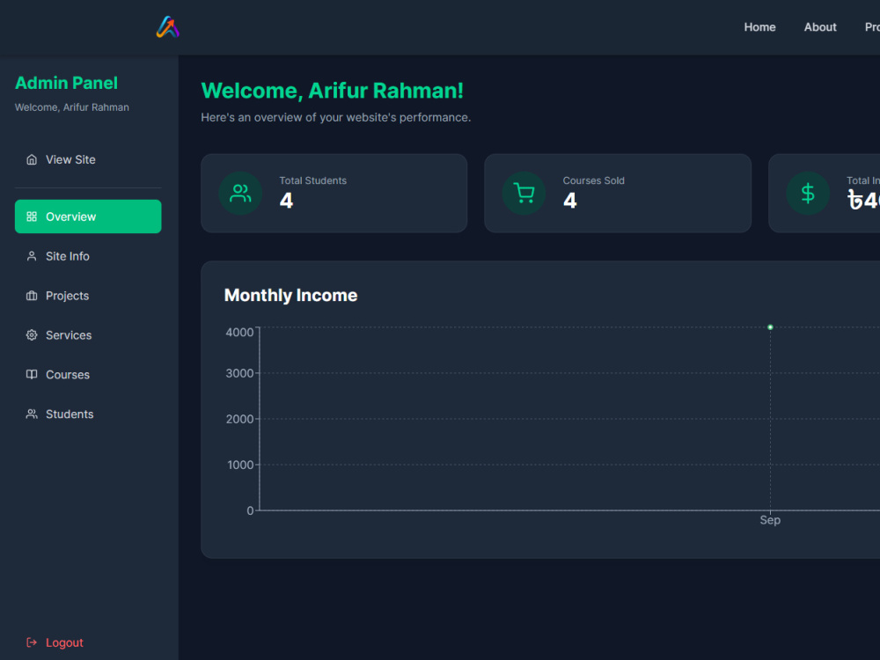This screenshot has width=880, height=660.
Task: Click the 3000 y-axis label
Action: (x=239, y=373)
